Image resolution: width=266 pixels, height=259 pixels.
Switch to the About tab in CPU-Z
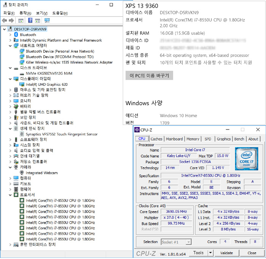(253, 139)
